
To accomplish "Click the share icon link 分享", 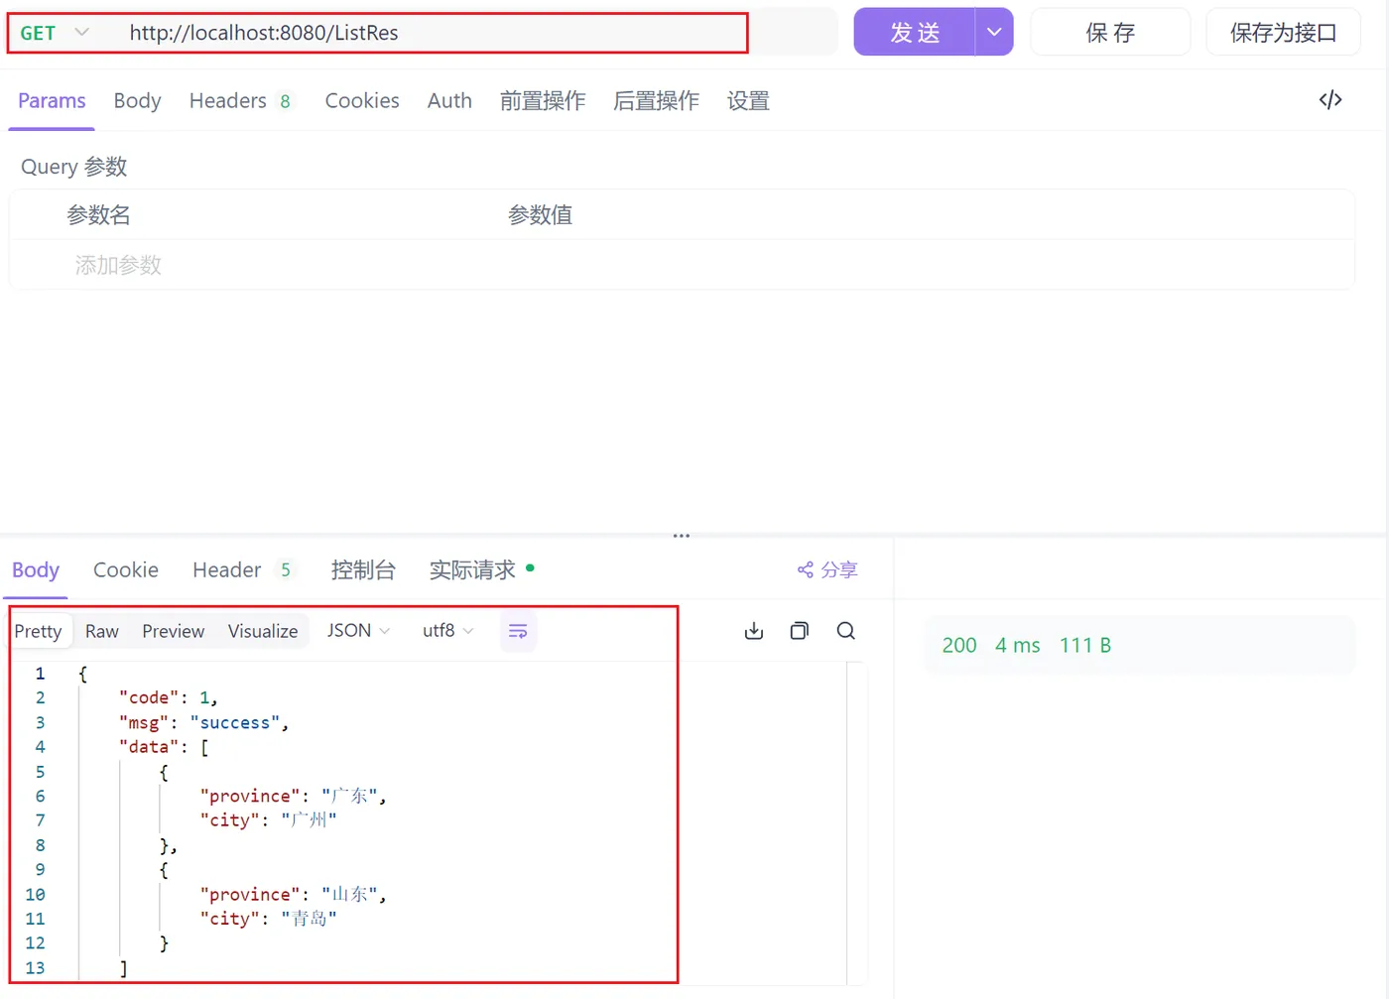I will 827,569.
